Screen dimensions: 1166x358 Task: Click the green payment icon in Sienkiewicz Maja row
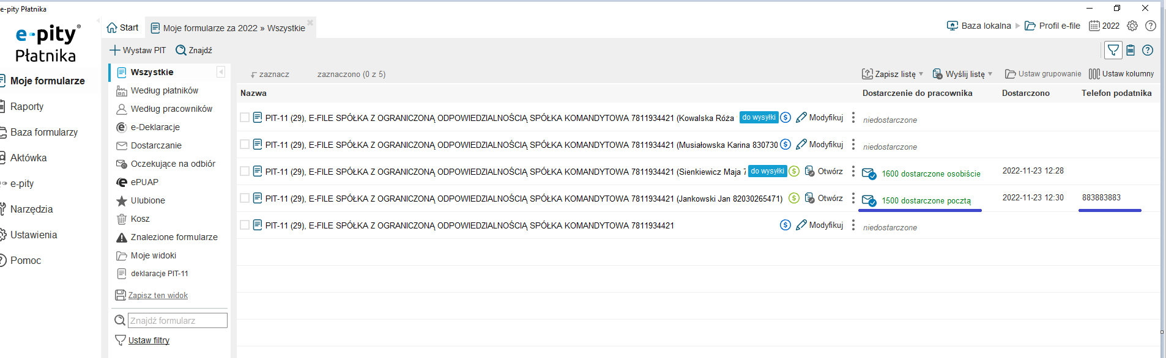click(794, 171)
